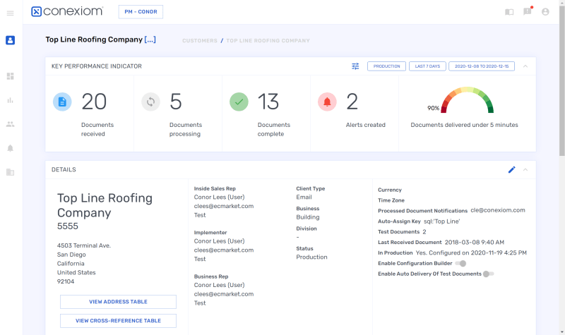This screenshot has height=335, width=565.
Task: Click Auto-Assign Key value sql:'Top Line'
Action: 442,221
